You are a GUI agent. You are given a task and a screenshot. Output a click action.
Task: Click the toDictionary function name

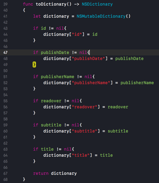click(51, 4)
